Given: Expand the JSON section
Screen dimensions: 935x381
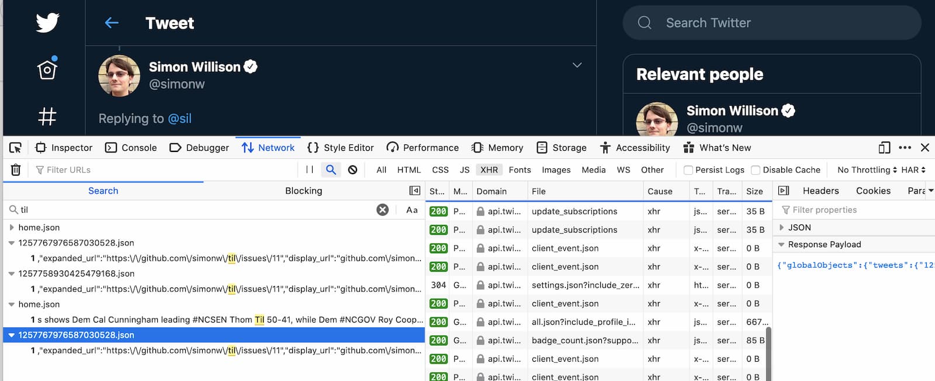Looking at the screenshot, I should coord(781,227).
